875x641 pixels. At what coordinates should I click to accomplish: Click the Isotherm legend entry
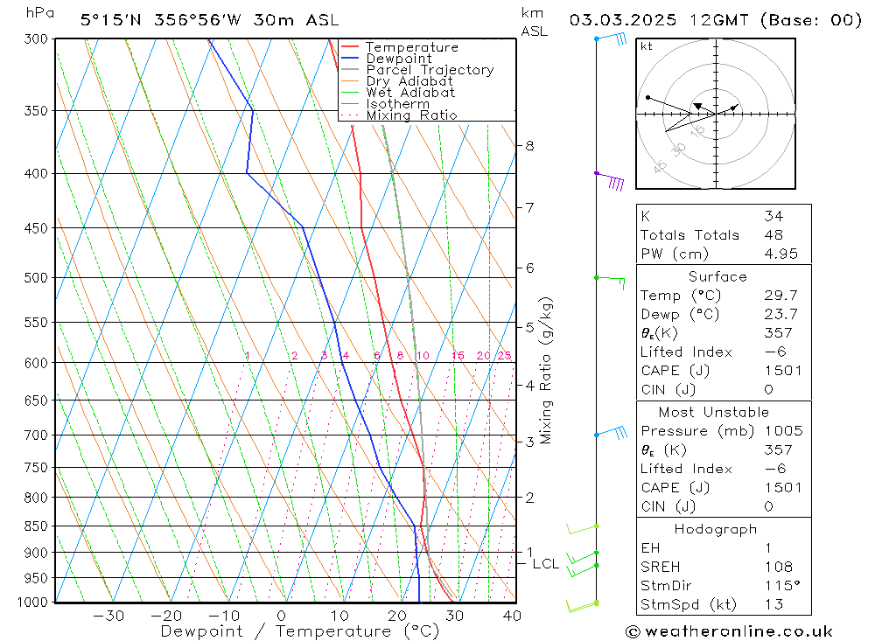386,104
